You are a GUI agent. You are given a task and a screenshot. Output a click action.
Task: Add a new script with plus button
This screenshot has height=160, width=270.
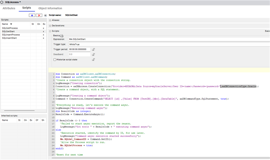[32, 15]
